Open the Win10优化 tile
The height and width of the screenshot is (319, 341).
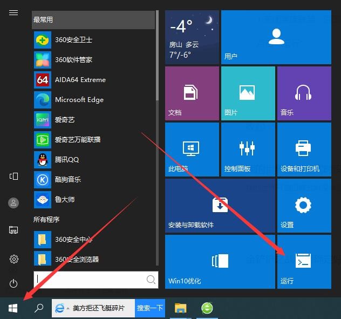pos(220,262)
